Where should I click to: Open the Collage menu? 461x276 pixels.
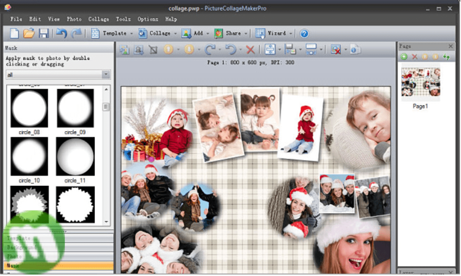99,19
